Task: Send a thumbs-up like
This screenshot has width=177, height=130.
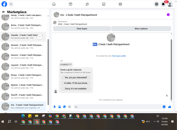Action: click(170, 107)
